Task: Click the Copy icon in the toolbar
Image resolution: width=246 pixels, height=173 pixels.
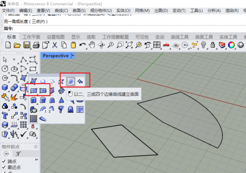Action: (x=64, y=45)
